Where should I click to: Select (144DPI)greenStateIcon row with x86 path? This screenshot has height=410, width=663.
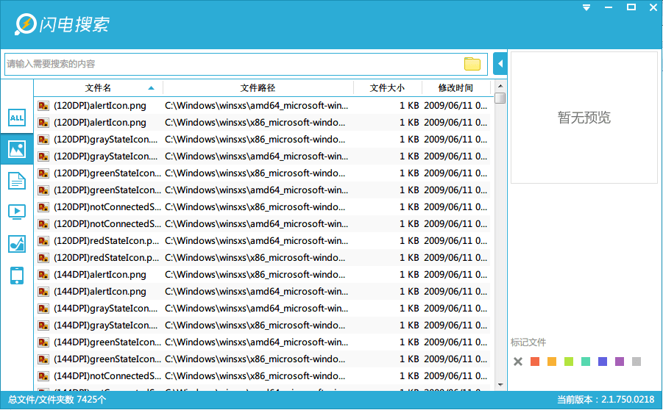click(x=262, y=359)
